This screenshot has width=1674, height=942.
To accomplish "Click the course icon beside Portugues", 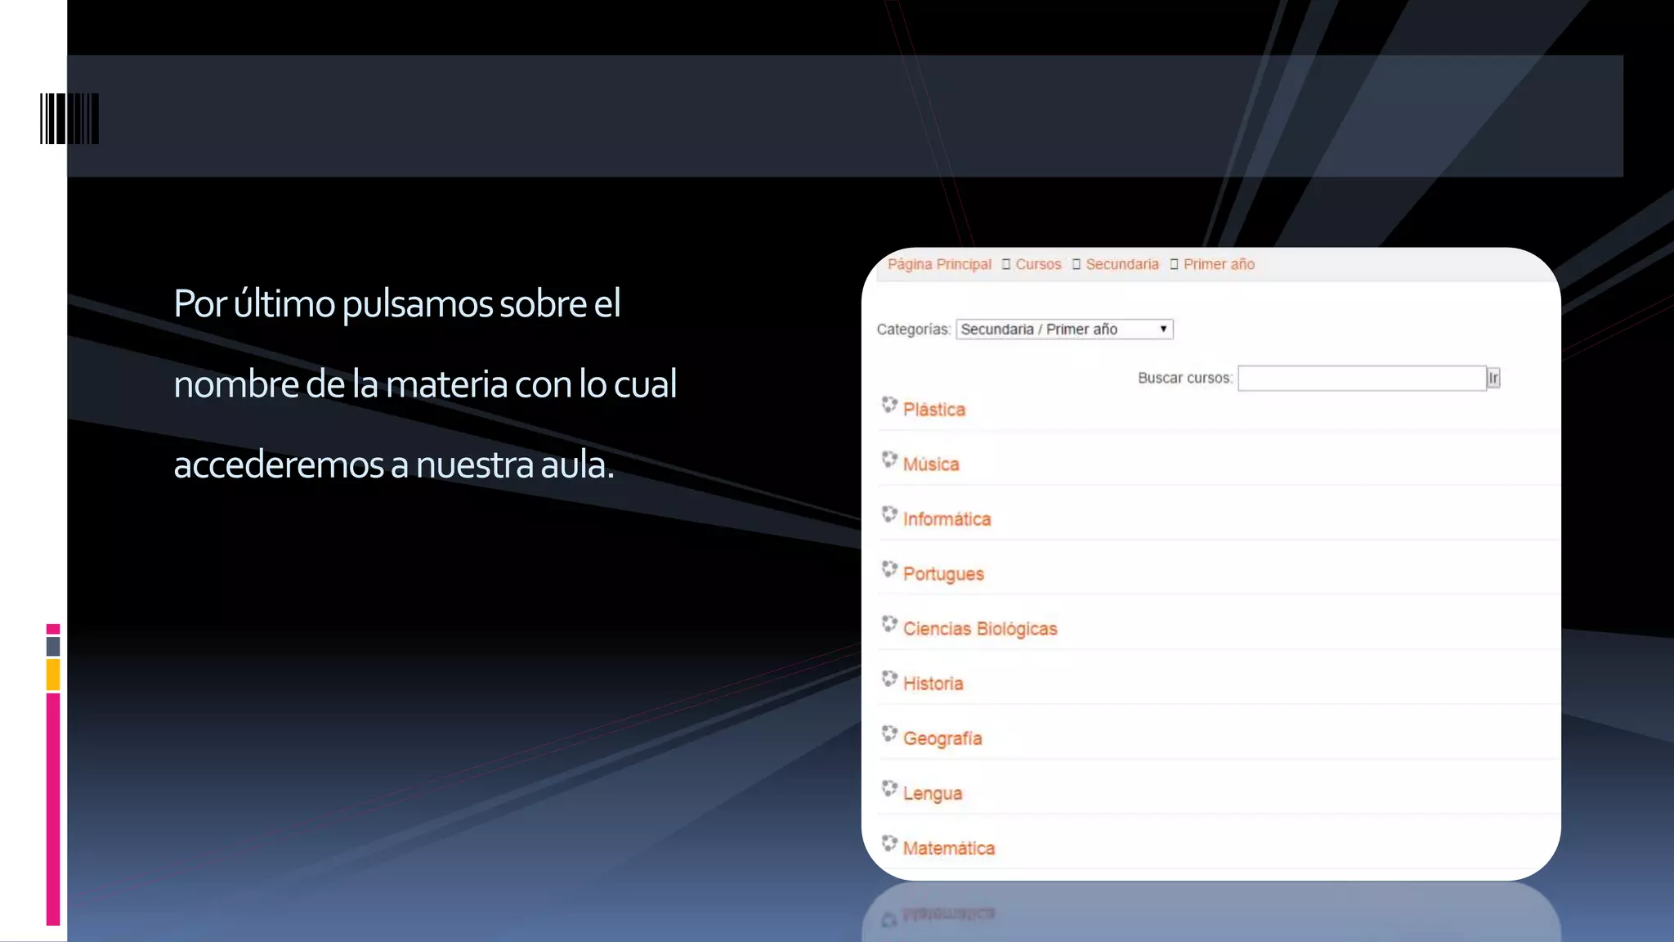I will pyautogui.click(x=889, y=569).
